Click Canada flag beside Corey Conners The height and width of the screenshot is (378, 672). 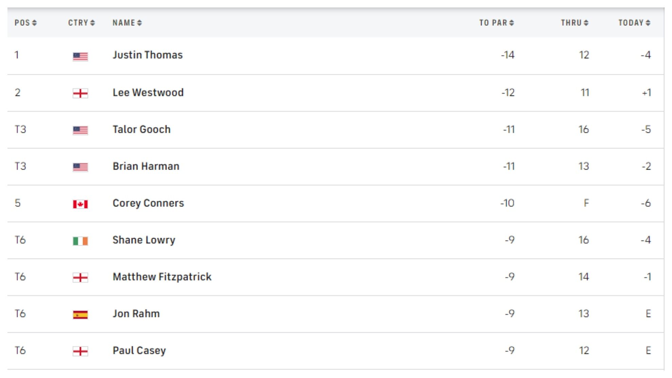click(80, 204)
